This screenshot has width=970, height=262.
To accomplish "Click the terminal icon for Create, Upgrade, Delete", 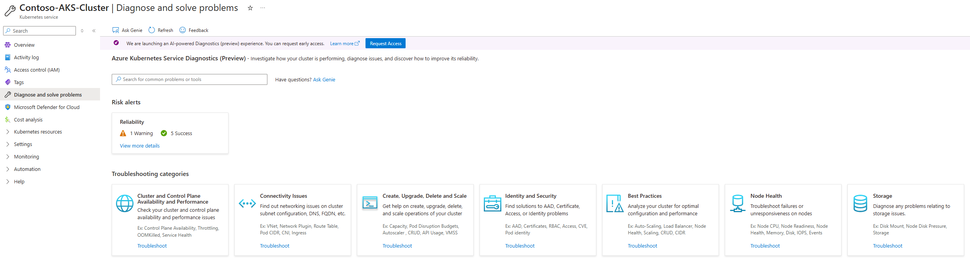I will [370, 203].
